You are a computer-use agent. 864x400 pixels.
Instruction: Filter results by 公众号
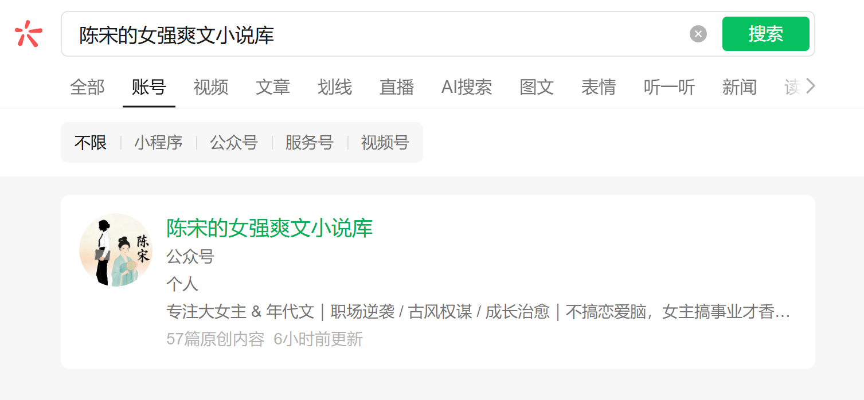click(234, 143)
